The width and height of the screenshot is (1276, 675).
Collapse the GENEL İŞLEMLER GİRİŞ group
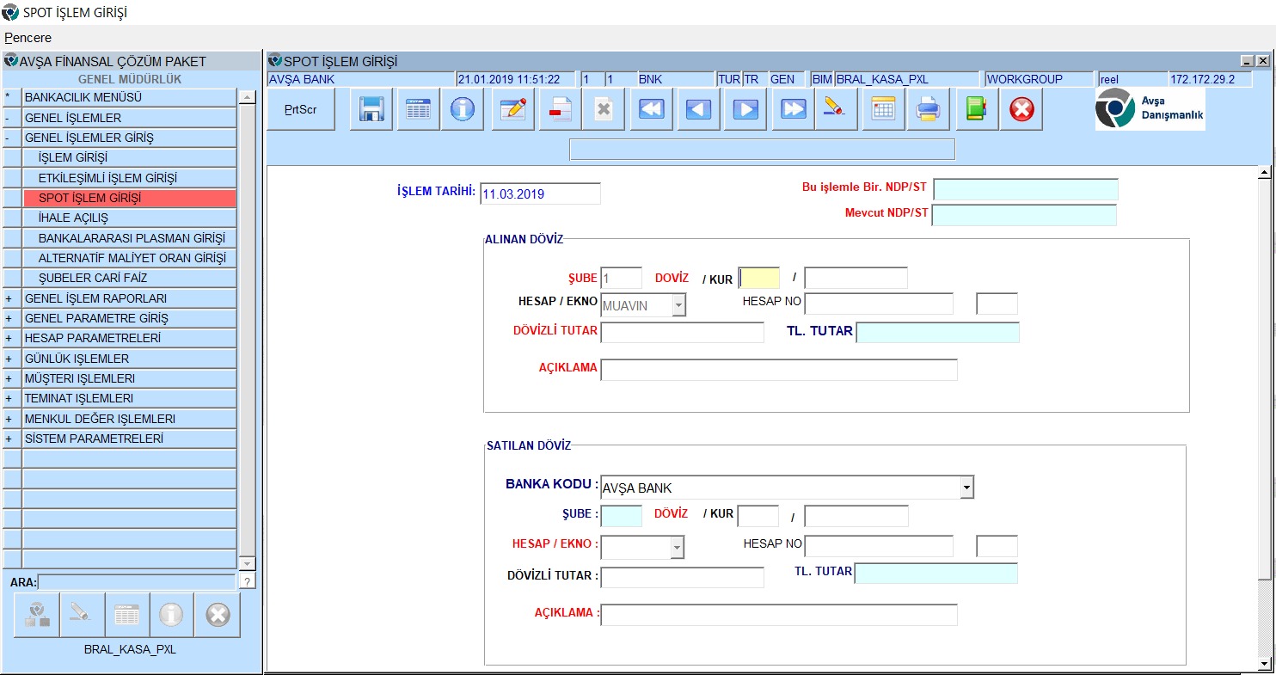12,138
